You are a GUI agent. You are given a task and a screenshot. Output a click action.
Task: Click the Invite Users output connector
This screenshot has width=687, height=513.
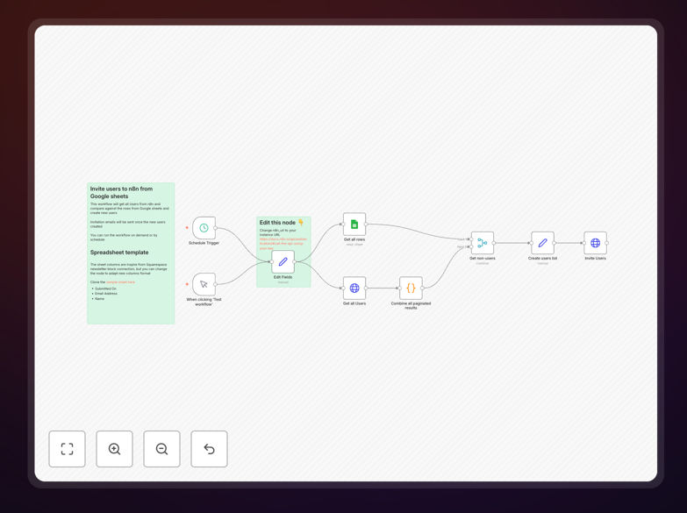coord(607,243)
